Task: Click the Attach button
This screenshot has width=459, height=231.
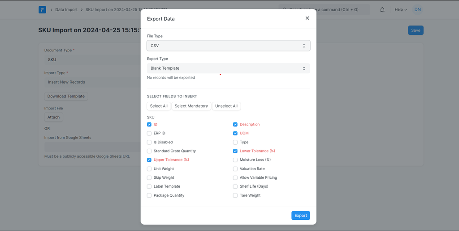Action: 54,117
